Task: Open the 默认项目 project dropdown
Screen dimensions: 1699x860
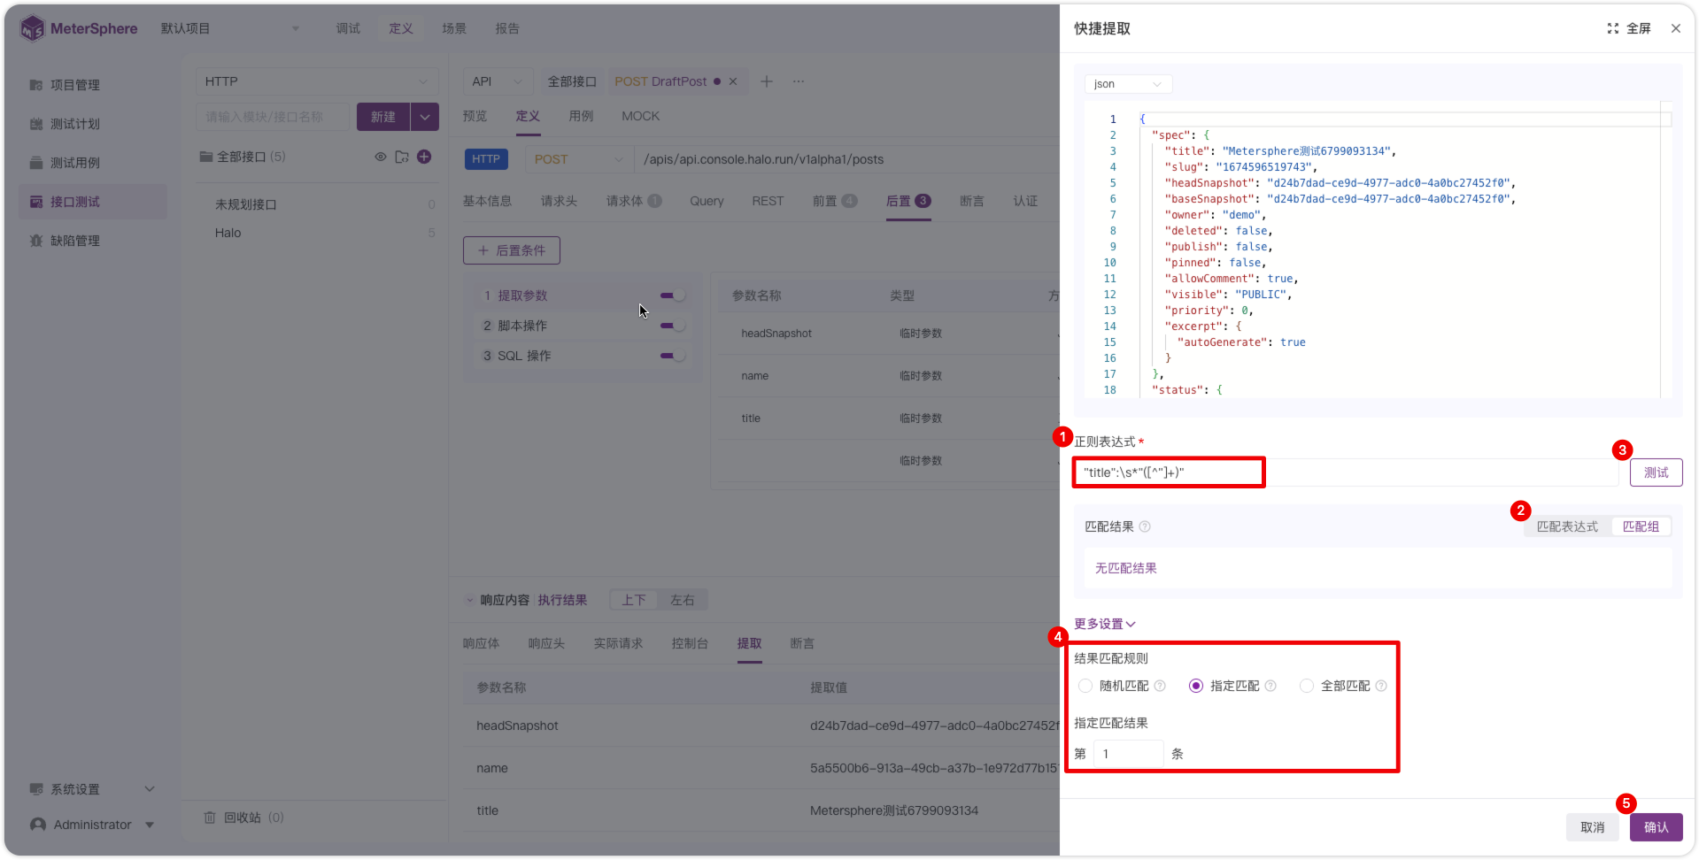Action: coord(230,28)
